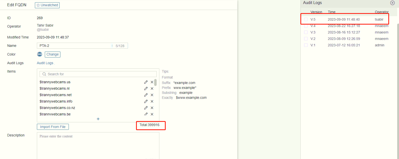This screenshot has height=159, width=399.
Task: Tick the V.1 checkbox by admin
Action: click(306, 45)
